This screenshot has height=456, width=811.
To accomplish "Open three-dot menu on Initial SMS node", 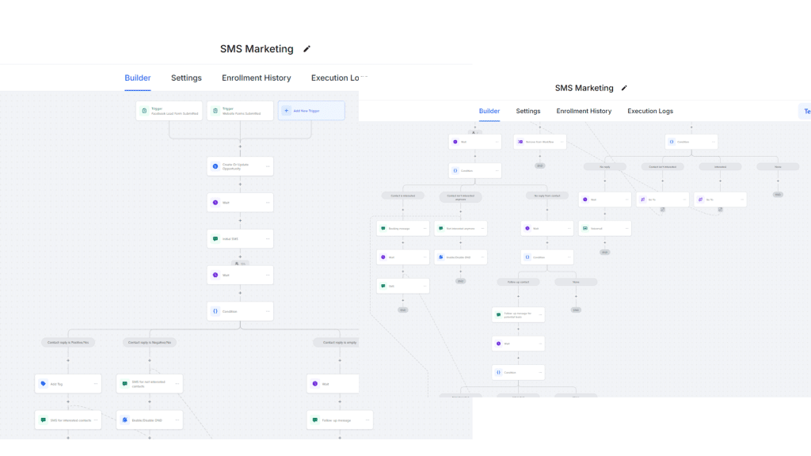I will [x=268, y=238].
